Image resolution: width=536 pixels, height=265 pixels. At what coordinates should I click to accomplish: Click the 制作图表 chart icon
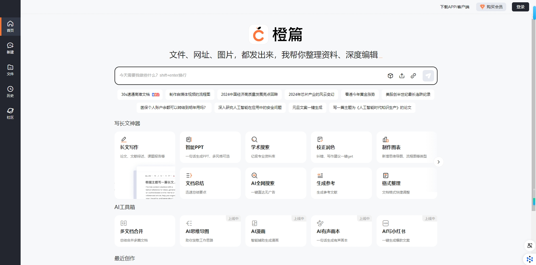[x=386, y=139]
